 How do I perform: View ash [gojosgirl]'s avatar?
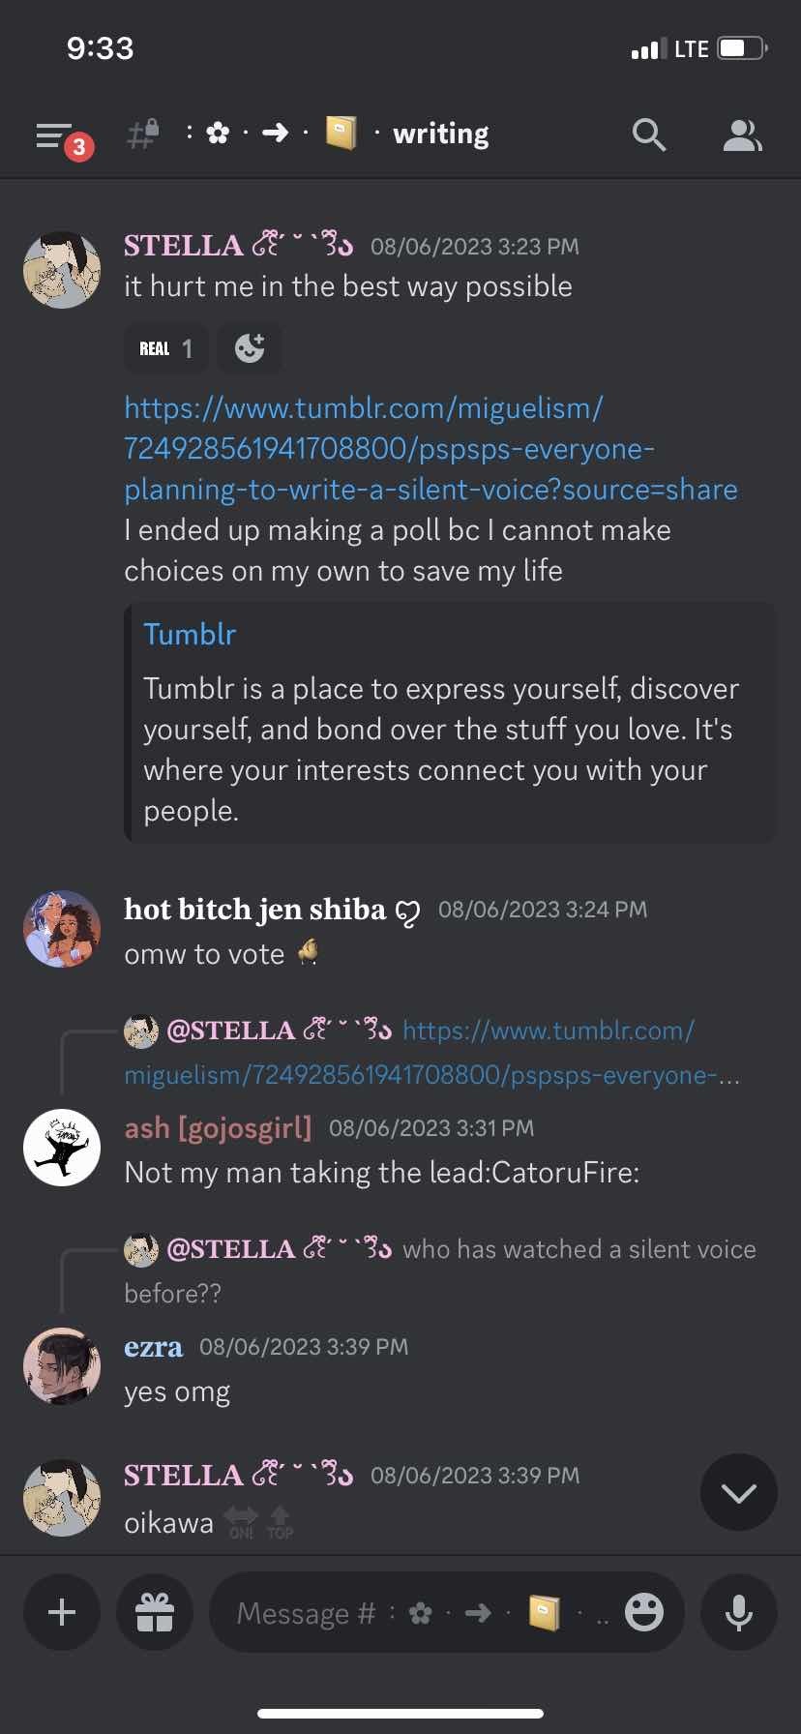(x=62, y=1148)
